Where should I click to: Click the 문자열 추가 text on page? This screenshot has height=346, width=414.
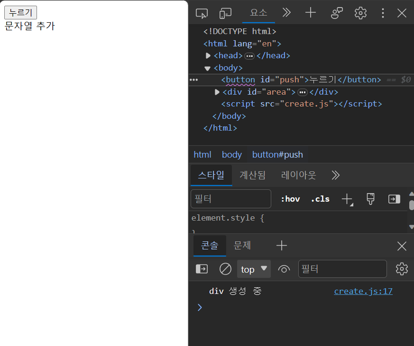[x=29, y=26]
